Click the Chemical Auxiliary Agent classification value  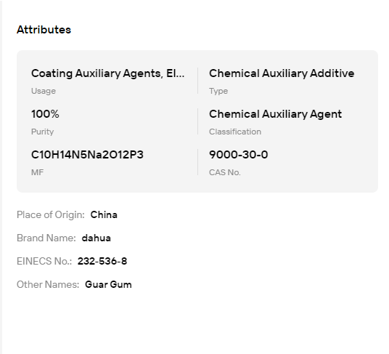coord(275,114)
